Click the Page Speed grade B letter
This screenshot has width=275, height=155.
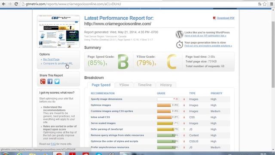click(x=123, y=62)
